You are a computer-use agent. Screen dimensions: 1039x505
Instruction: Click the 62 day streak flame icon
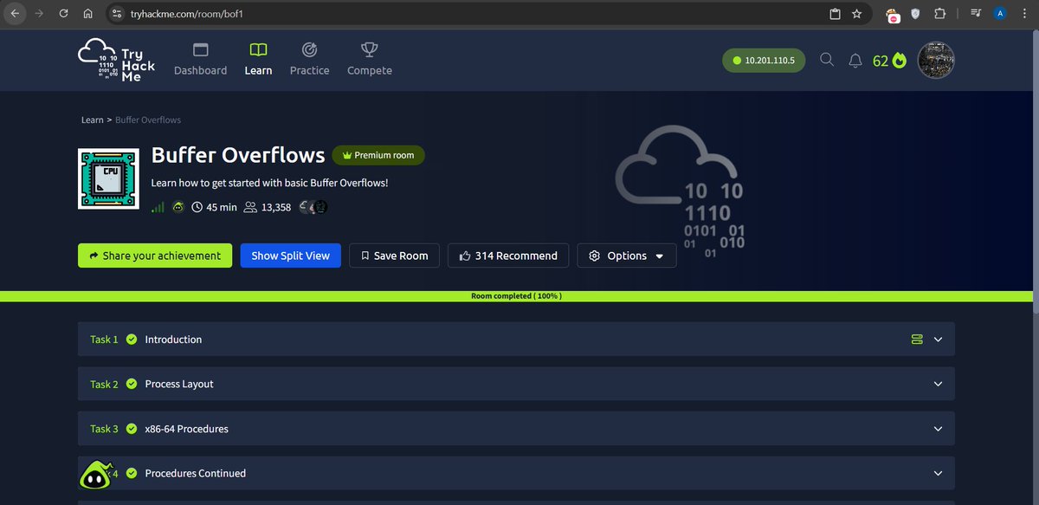tap(900, 61)
